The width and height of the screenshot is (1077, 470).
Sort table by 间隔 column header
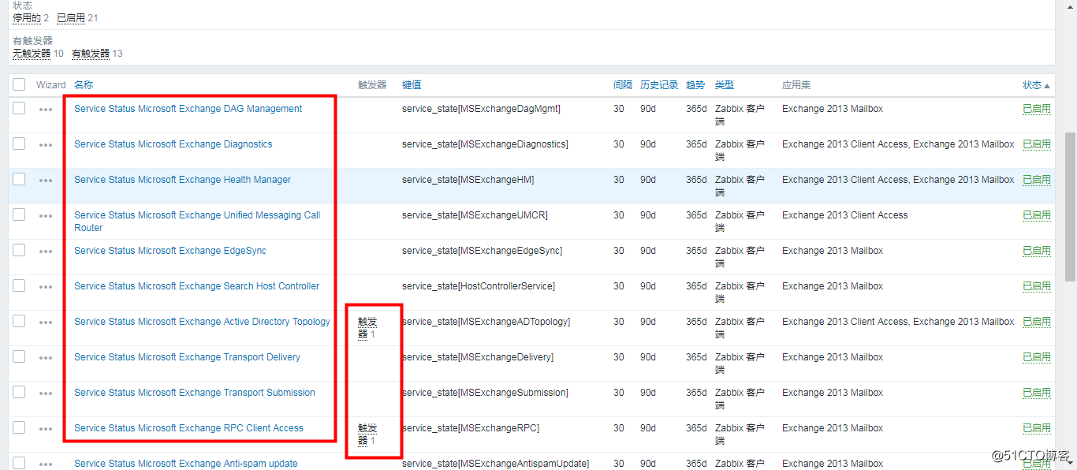(623, 85)
